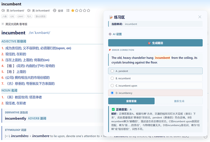
Task: Click the GRE tag
Action: coord(12,16)
